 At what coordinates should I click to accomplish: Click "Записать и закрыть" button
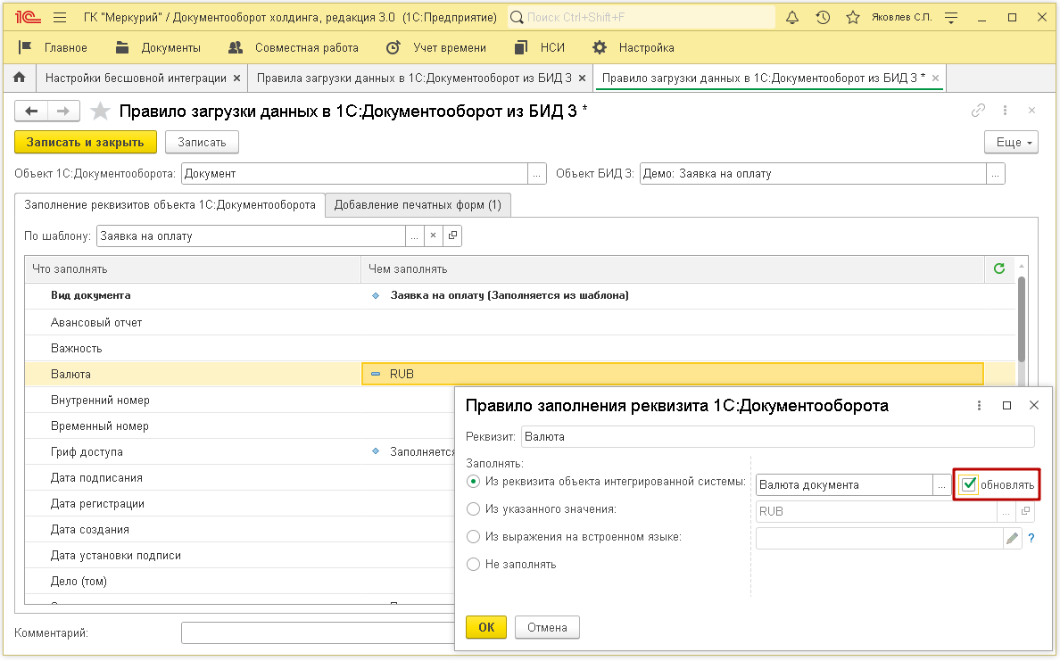pyautogui.click(x=86, y=142)
